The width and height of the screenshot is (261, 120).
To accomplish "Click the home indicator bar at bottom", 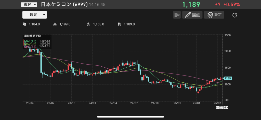I will 130,117.
